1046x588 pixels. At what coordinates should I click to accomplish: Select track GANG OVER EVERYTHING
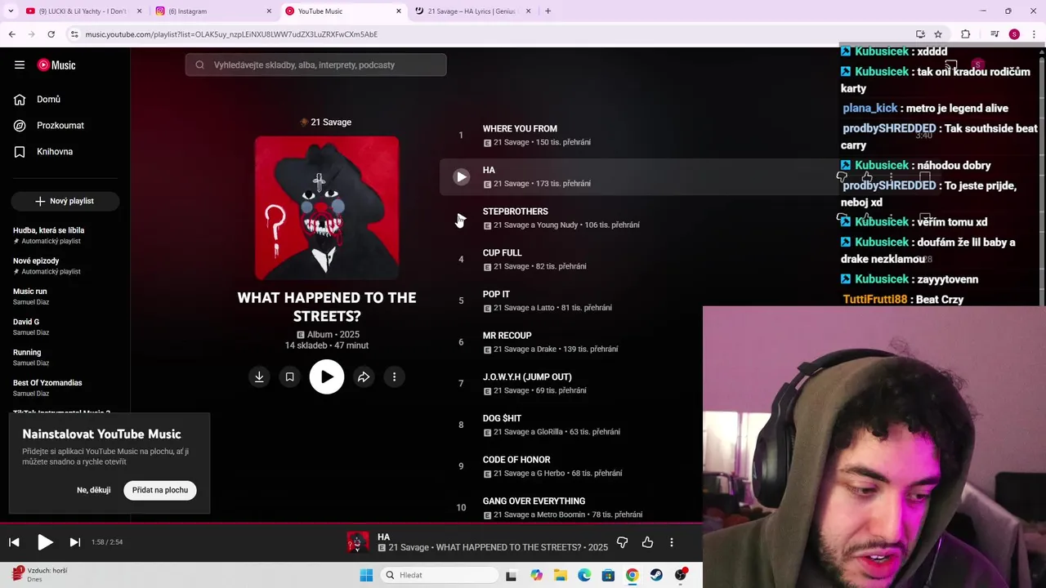click(x=534, y=501)
